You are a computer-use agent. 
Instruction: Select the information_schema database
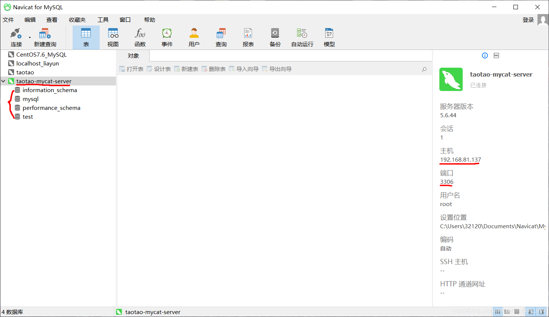coord(50,90)
